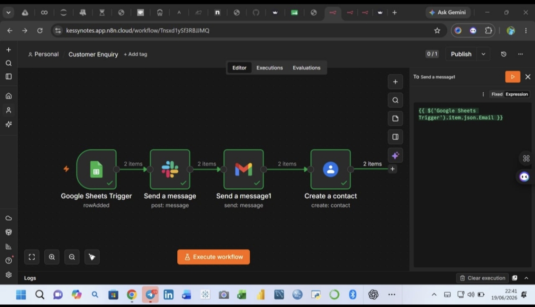Open the help question mark icon

coord(8,261)
